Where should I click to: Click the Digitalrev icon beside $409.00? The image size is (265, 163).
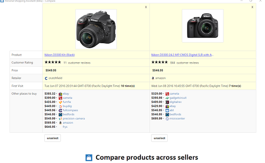click(x=167, y=102)
